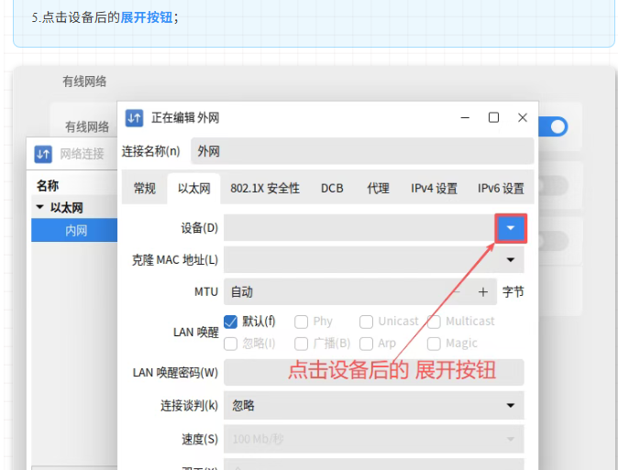Open the 802.1X 安全性 tab
Image resolution: width=618 pixels, height=470 pixels.
pyautogui.click(x=265, y=189)
